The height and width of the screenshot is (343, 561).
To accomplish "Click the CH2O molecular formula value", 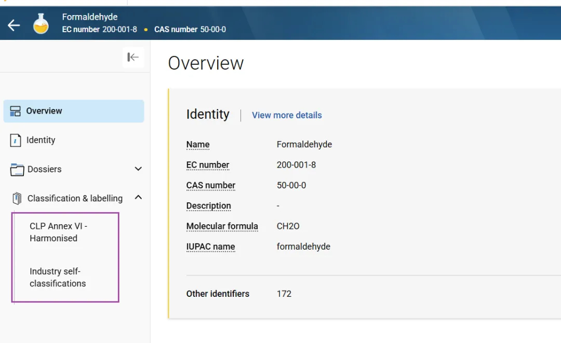I will (288, 226).
